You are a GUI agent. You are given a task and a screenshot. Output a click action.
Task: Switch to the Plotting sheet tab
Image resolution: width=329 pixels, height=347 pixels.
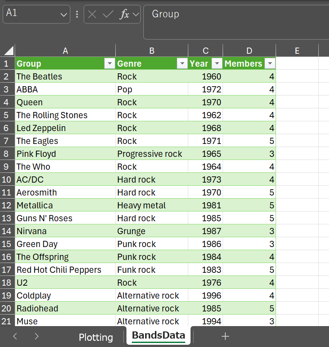coord(96,337)
